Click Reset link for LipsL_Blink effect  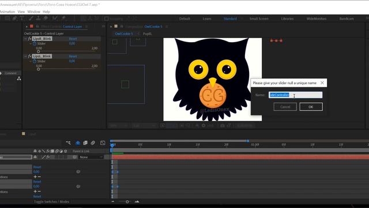(x=73, y=57)
